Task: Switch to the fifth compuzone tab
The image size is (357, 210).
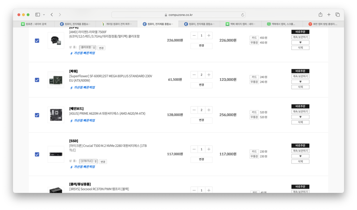Action: [199, 24]
